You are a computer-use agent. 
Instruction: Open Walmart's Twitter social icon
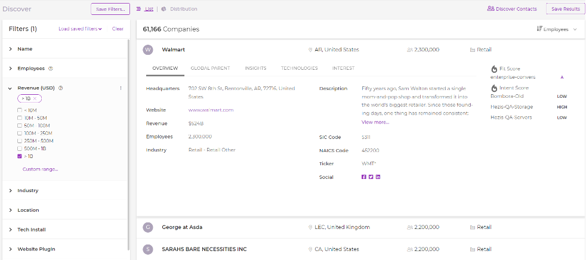371,177
